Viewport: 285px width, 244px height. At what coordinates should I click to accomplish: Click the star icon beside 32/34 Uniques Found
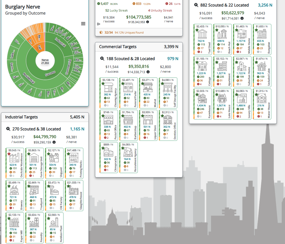pyautogui.click(x=101, y=33)
